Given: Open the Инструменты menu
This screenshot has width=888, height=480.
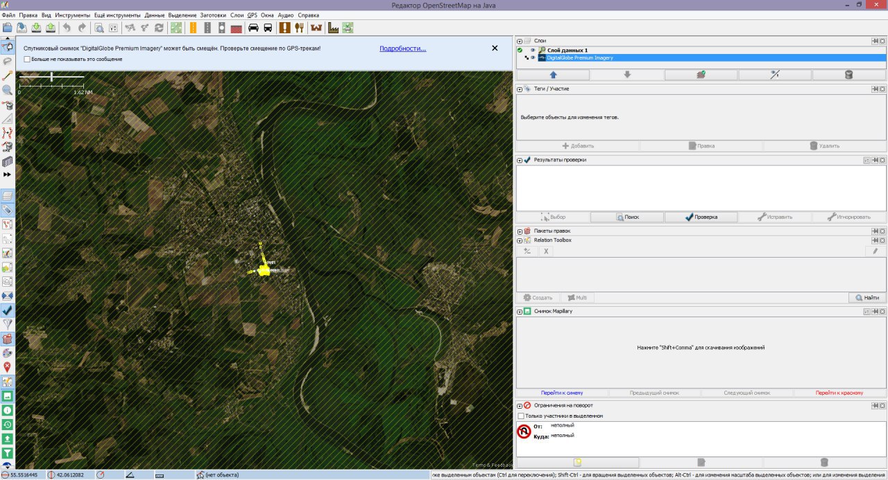Looking at the screenshot, I should click(72, 15).
